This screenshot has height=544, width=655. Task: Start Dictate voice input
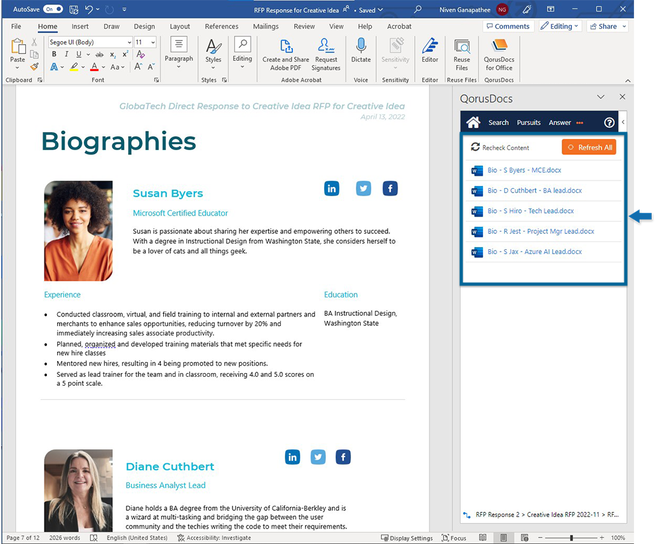(361, 51)
